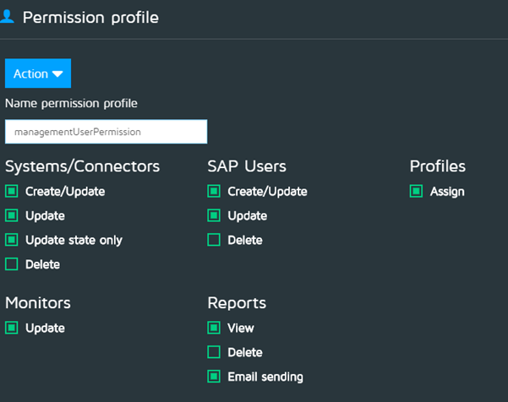
Task: Toggle SAP Users Update checkbox
Action: coord(214,216)
